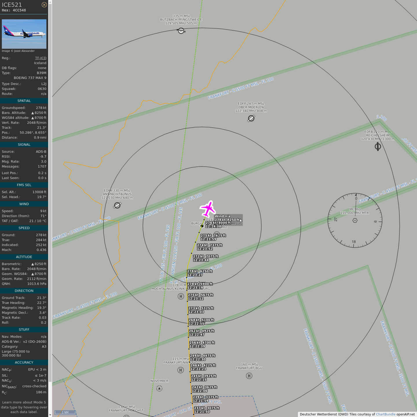Click the NOVEMBER reporting point symbol

click(159, 388)
